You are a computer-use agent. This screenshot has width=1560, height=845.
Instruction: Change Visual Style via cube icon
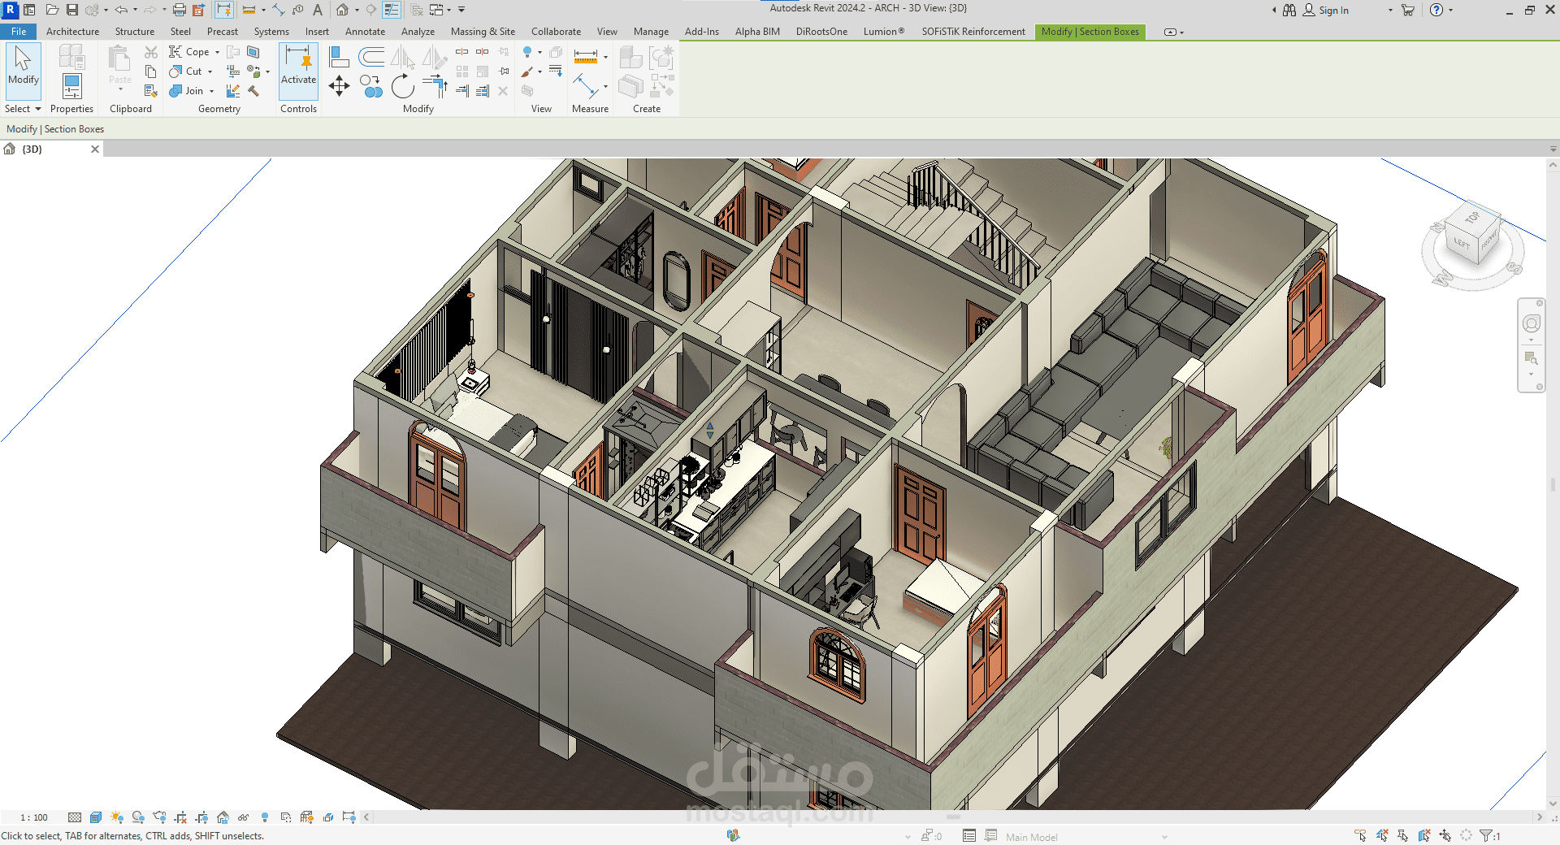[96, 817]
